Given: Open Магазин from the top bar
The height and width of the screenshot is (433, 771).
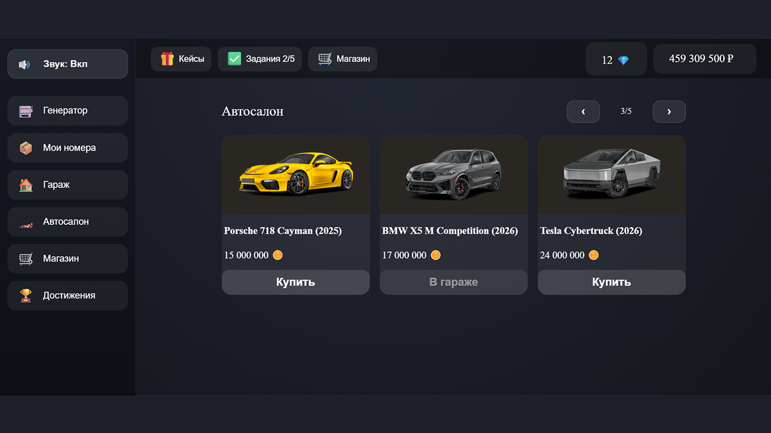Looking at the screenshot, I should click(x=343, y=59).
